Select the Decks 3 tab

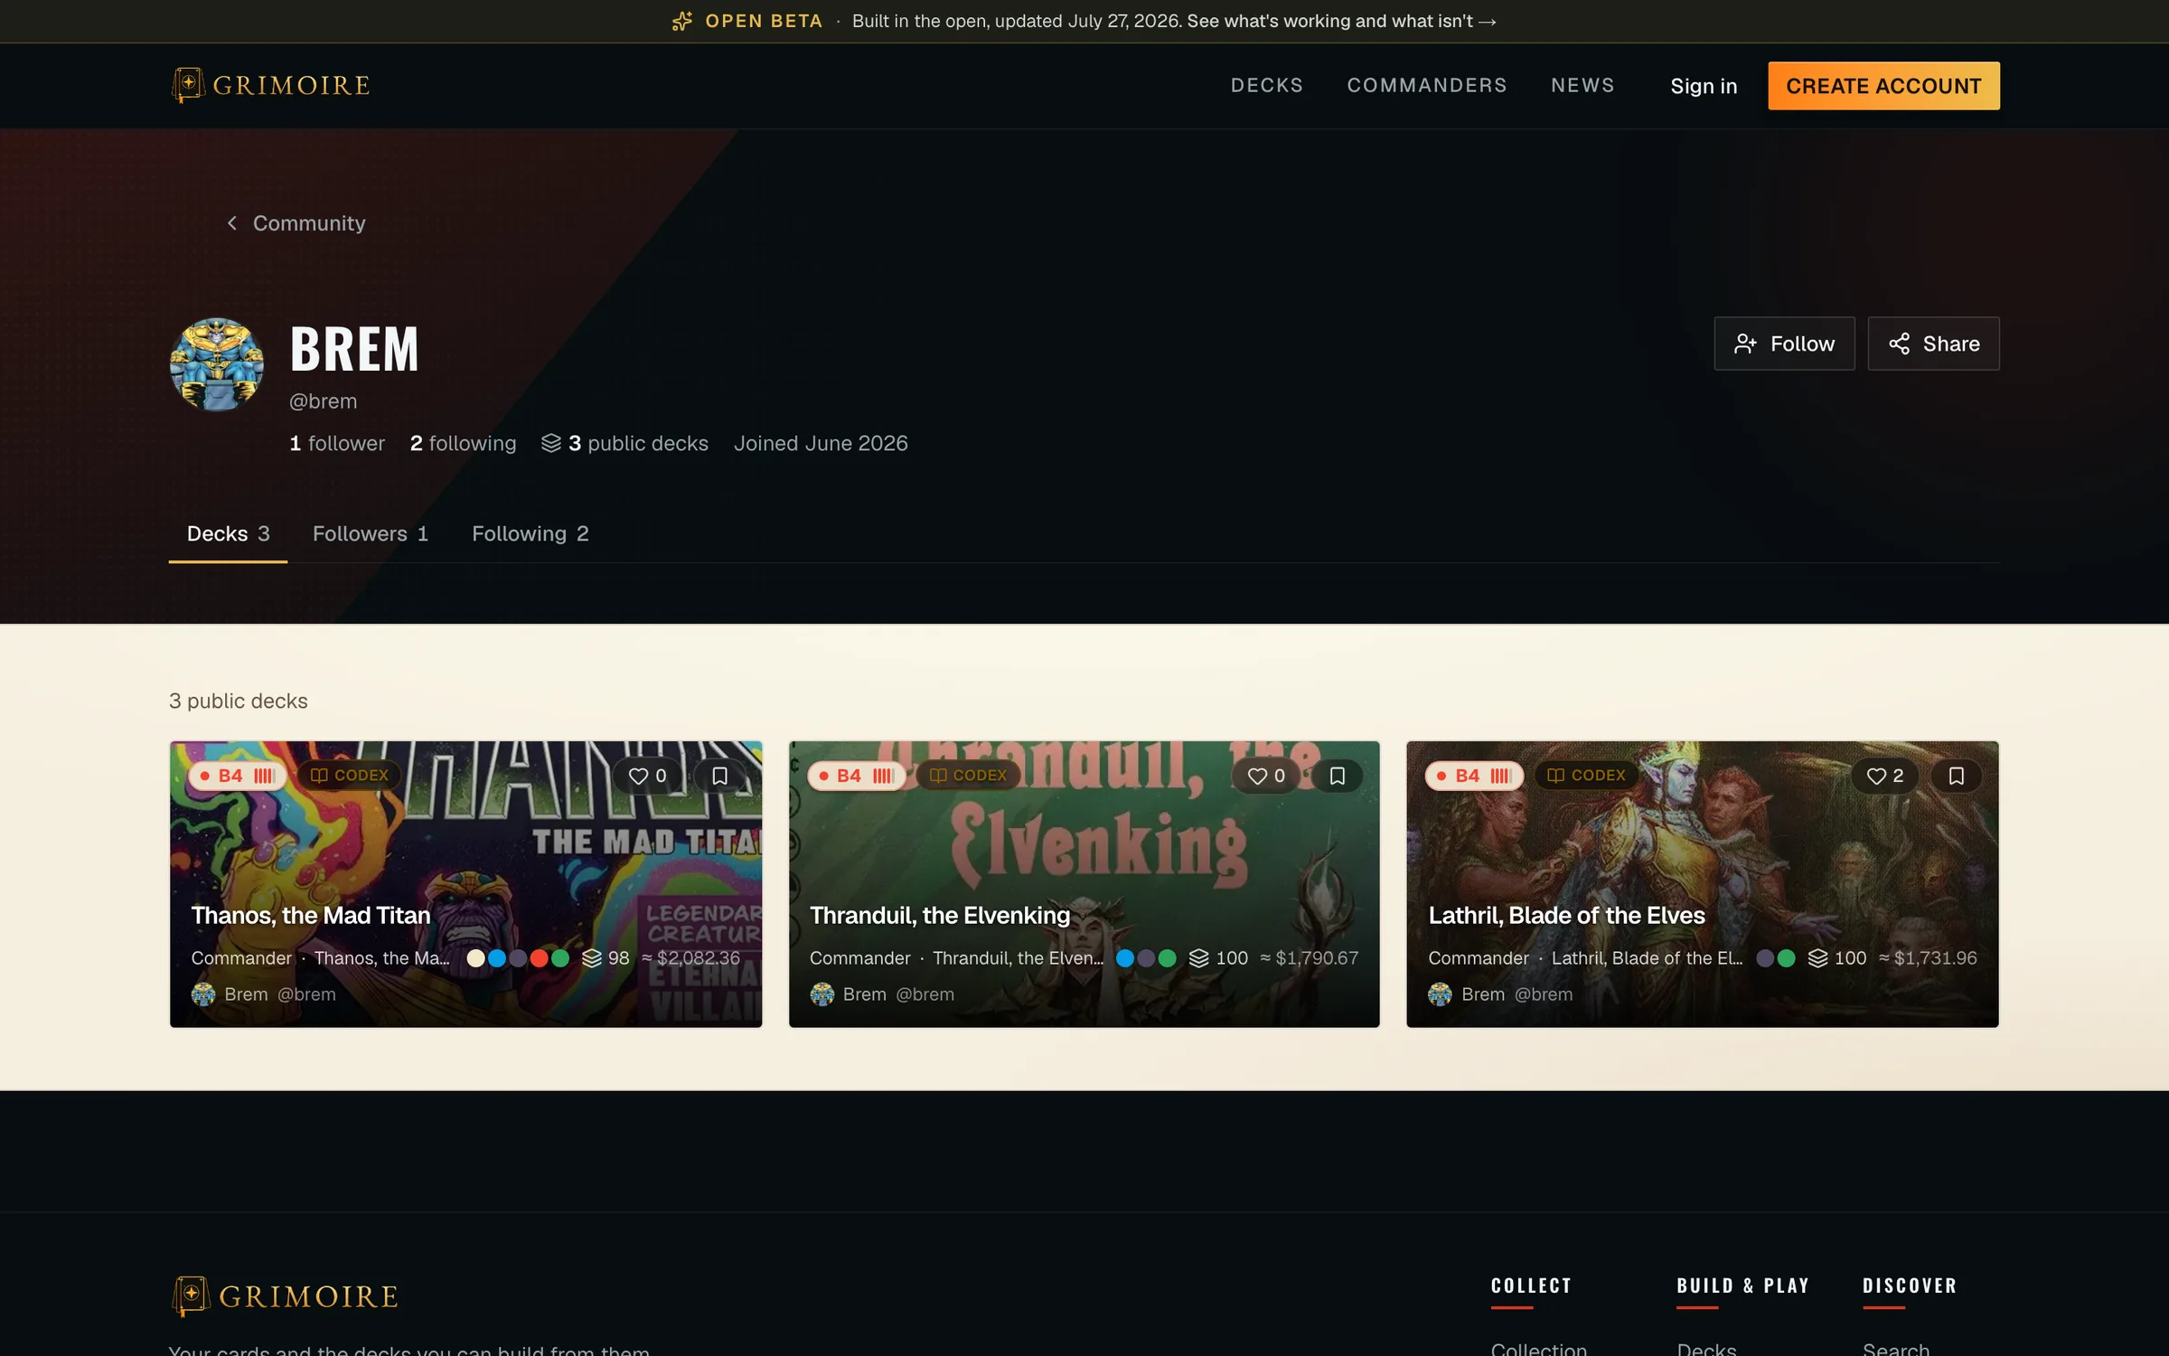(x=228, y=533)
